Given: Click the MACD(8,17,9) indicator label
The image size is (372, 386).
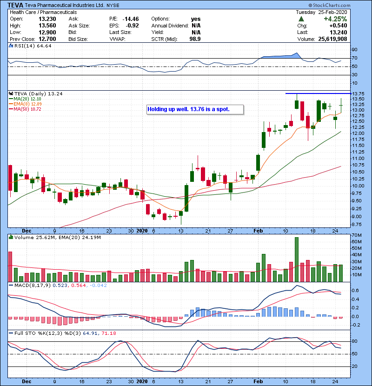Looking at the screenshot, I should point(33,286).
